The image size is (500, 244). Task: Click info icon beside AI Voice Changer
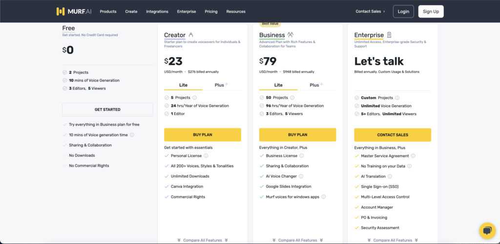(301, 176)
